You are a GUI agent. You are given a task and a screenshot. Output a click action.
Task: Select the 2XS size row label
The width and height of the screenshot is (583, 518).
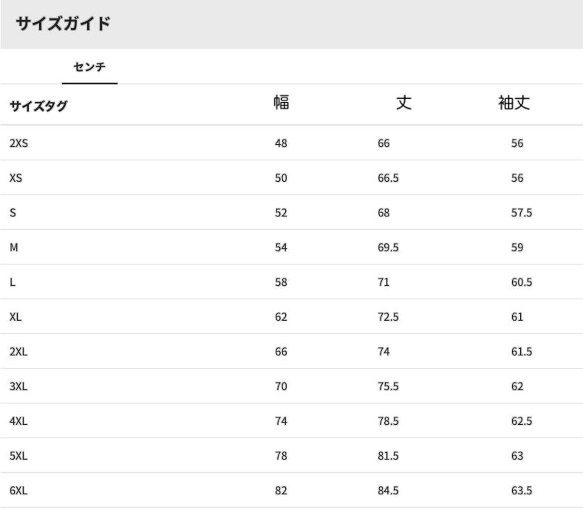point(18,143)
